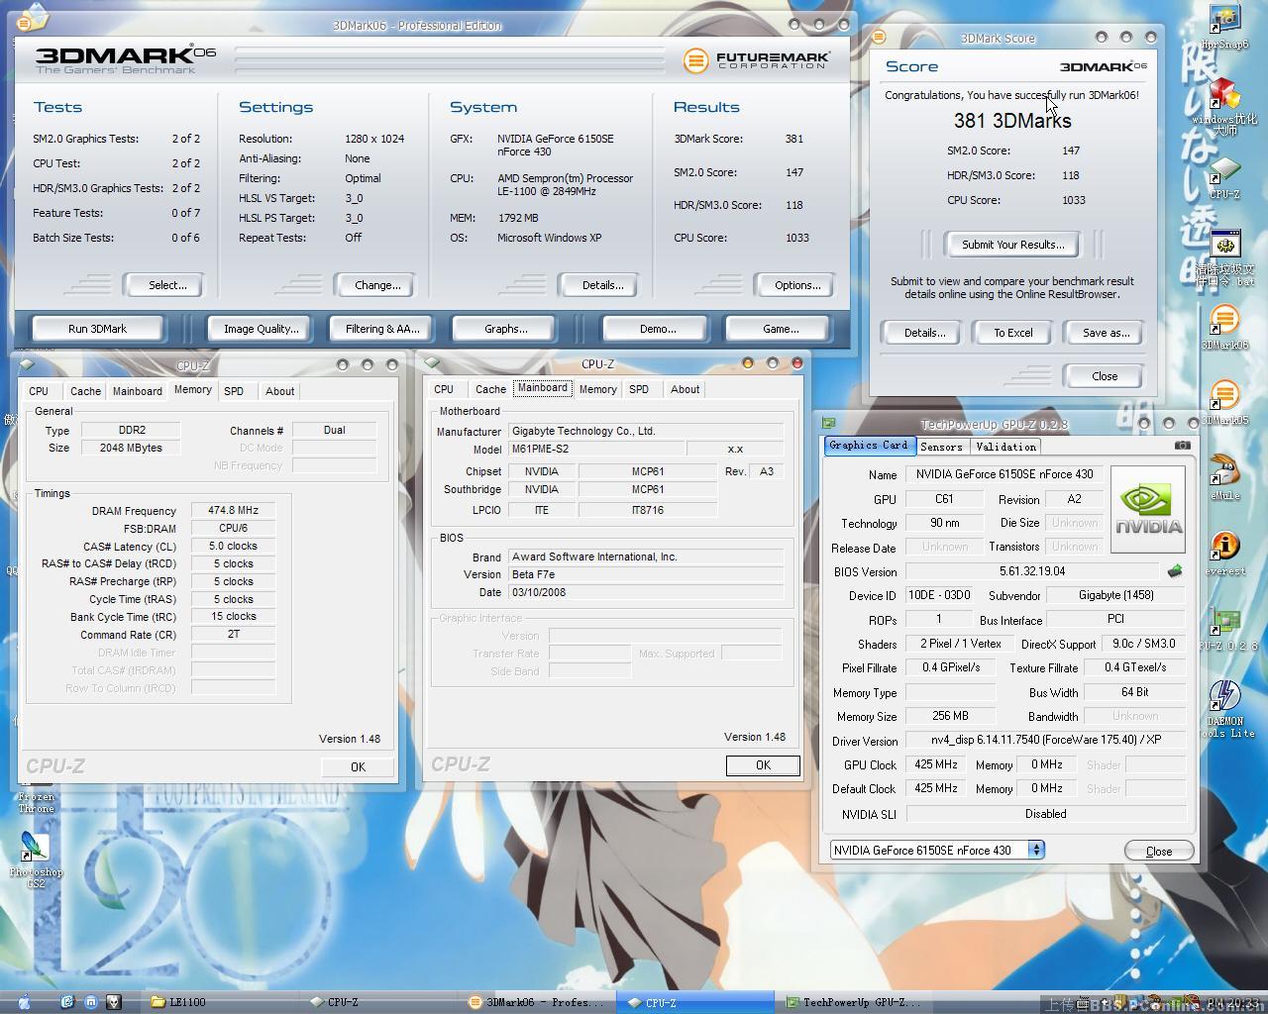
Task: Click the BIOS save chip icon in GPU-Z
Action: (1175, 571)
